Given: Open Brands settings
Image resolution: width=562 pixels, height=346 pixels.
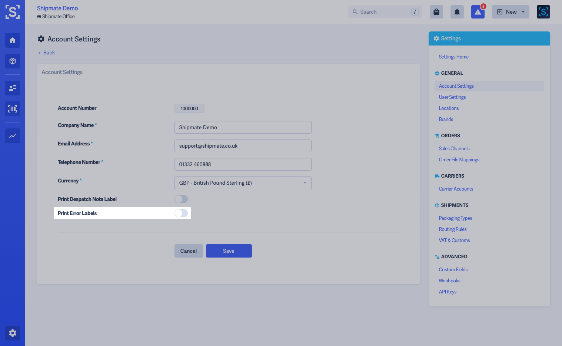Looking at the screenshot, I should click(446, 119).
